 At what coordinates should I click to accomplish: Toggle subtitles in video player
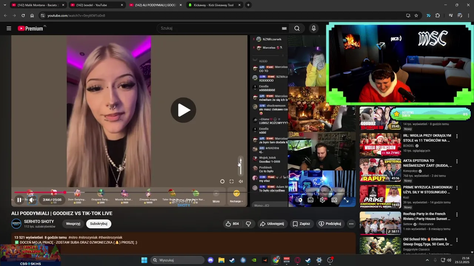click(311, 200)
